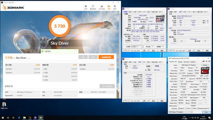Click the GPU-Z screenshot camera icon
This screenshot has width=213, height=120.
click(x=203, y=61)
